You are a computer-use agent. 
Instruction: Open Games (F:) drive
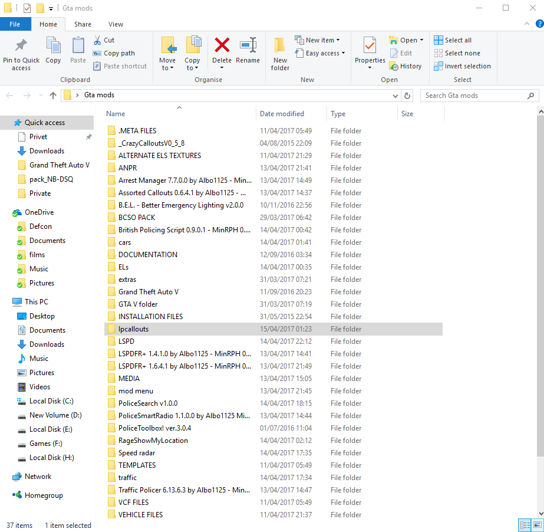click(46, 444)
